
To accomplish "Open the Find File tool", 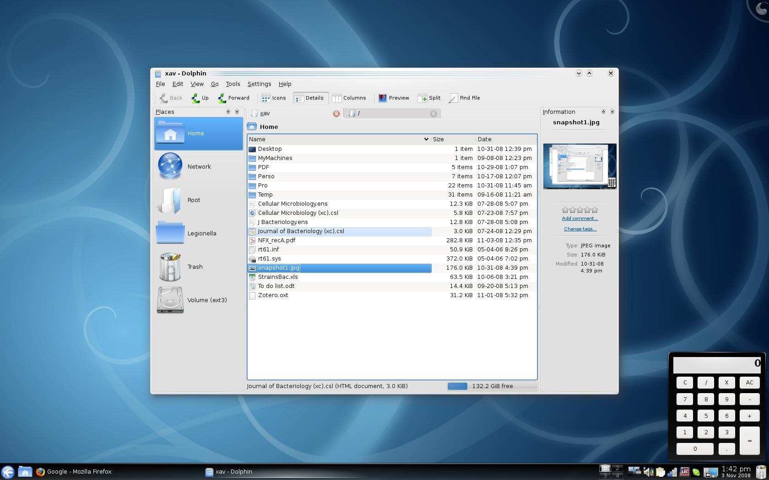I will tap(464, 98).
